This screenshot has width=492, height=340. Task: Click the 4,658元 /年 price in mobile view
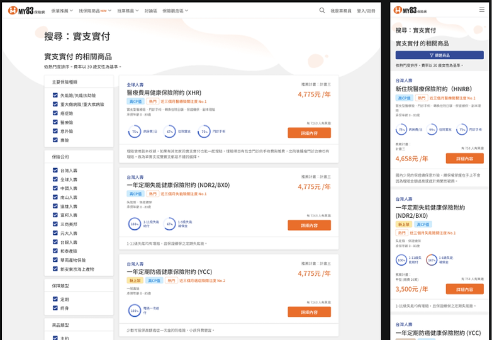[x=411, y=159]
